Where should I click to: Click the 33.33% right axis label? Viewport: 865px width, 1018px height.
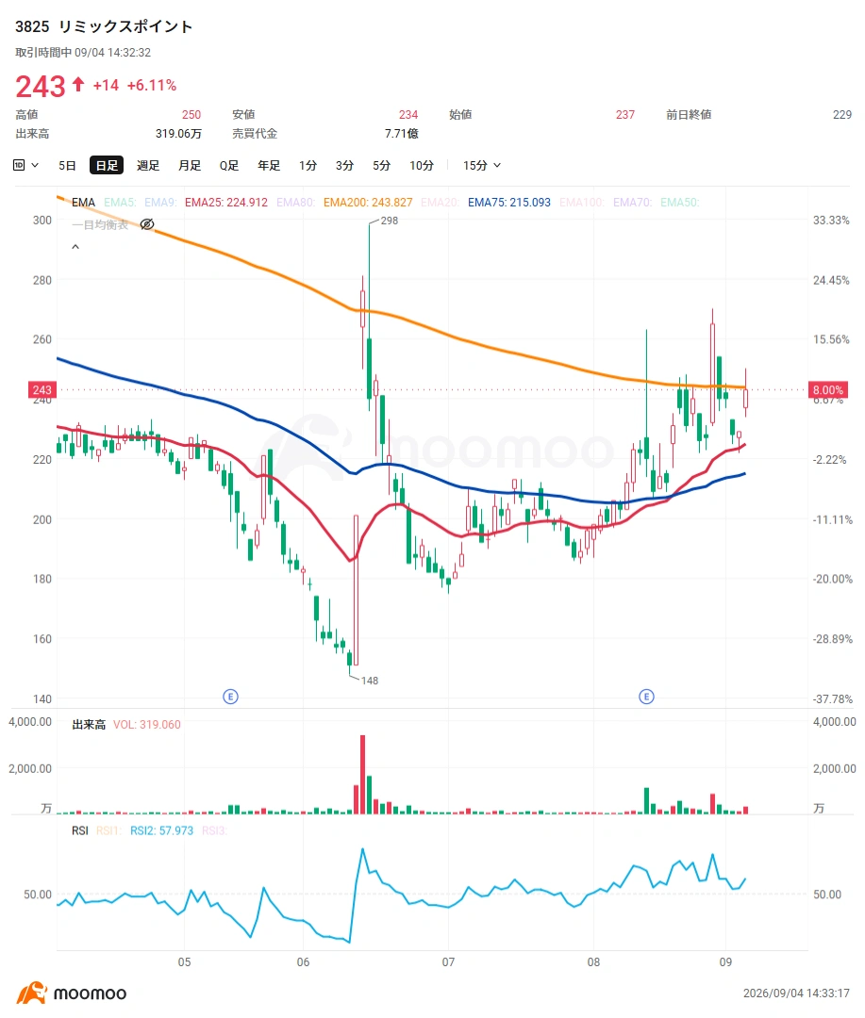[831, 221]
